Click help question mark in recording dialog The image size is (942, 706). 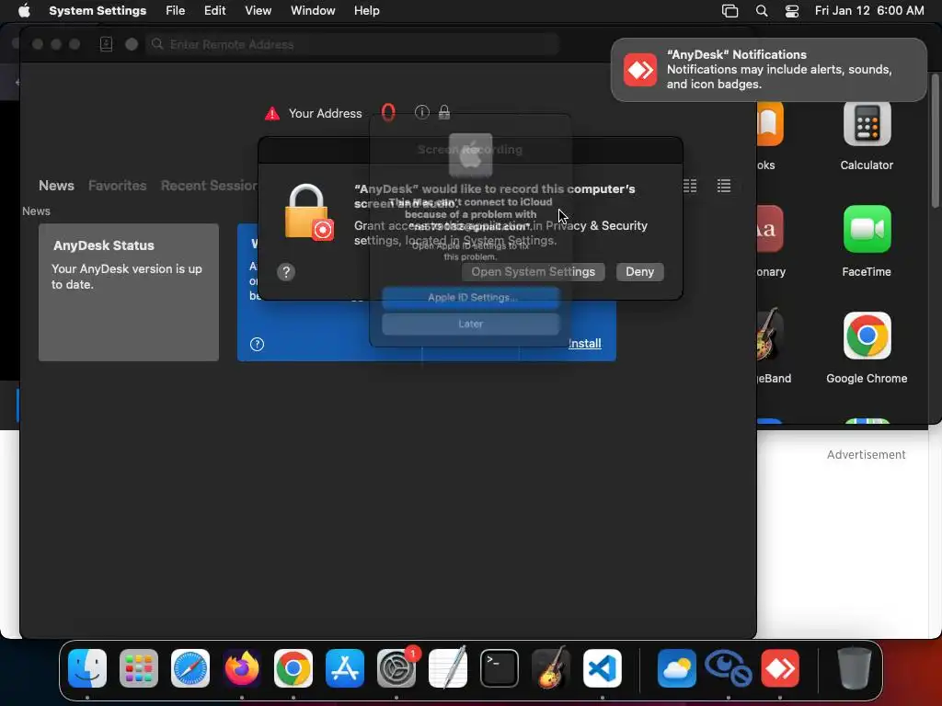(x=286, y=272)
